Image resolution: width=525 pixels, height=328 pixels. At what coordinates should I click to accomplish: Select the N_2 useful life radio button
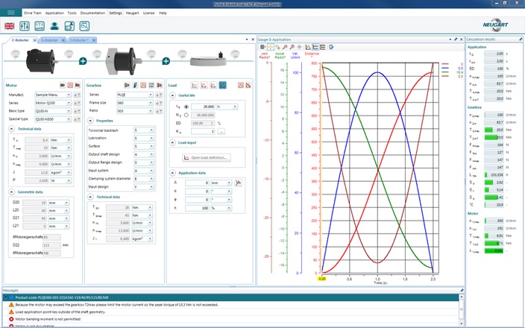(186, 115)
